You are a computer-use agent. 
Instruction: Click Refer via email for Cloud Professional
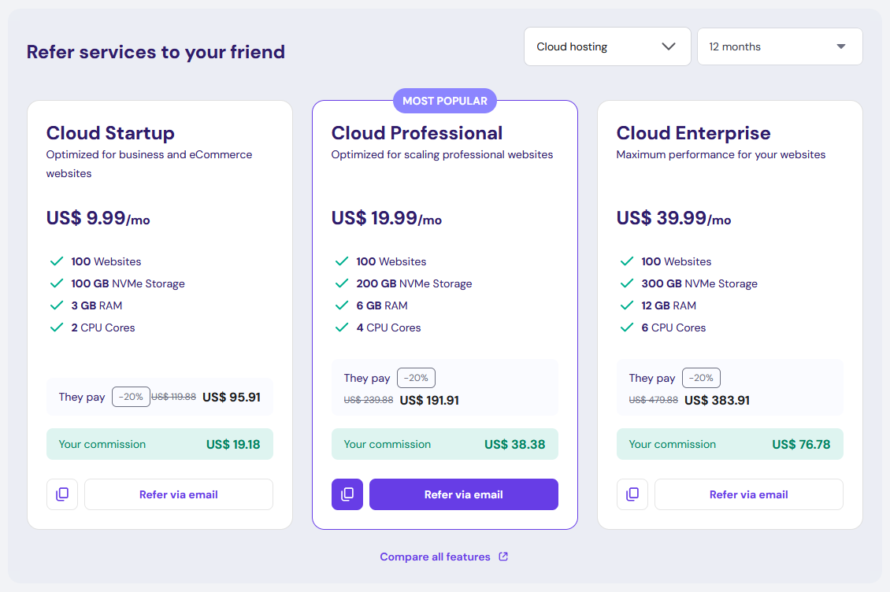coord(463,494)
